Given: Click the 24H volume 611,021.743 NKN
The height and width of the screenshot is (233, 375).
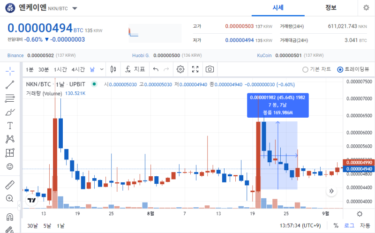Looking at the screenshot, I should [x=347, y=26].
